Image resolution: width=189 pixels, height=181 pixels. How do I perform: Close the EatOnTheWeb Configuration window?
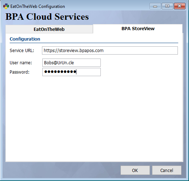click(180, 6)
